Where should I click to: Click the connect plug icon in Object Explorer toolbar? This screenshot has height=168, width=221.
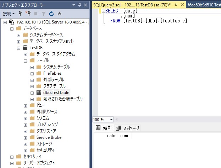point(20,14)
